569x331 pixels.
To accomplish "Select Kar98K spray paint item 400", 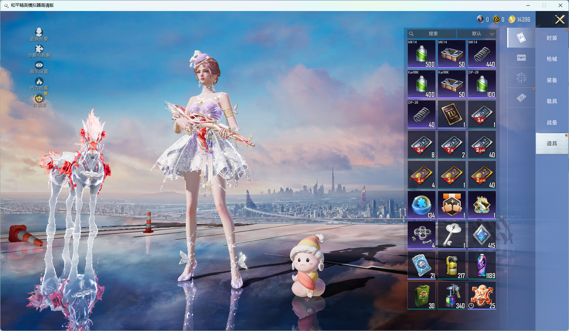I will (422, 84).
